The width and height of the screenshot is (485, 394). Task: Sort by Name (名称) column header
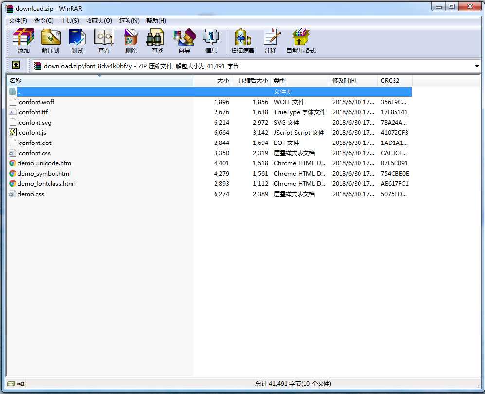click(x=100, y=80)
